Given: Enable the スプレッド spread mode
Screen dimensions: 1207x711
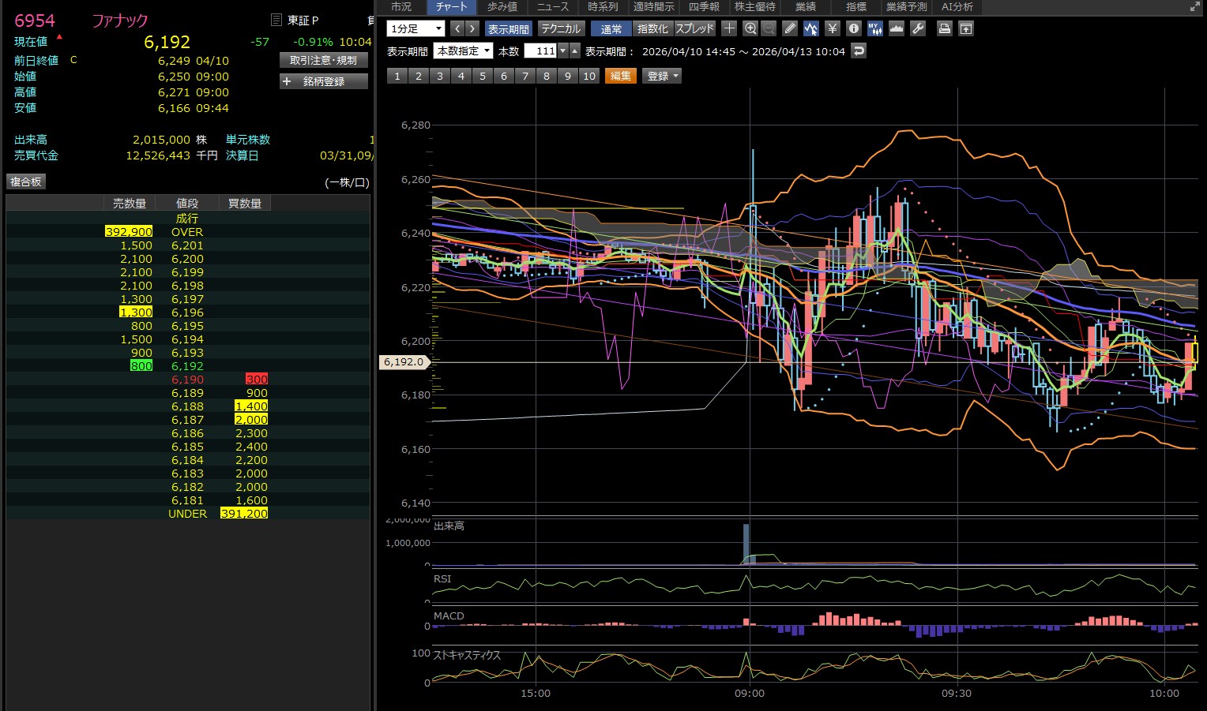Looking at the screenshot, I should [x=694, y=28].
